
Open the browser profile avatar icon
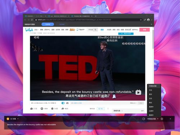pos(148,20)
